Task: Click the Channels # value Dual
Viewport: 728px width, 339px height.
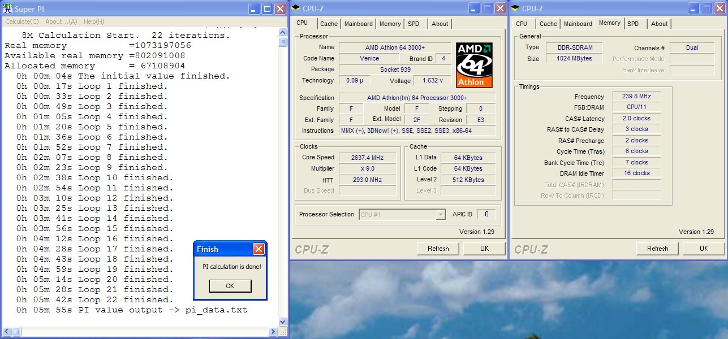Action: 692,48
